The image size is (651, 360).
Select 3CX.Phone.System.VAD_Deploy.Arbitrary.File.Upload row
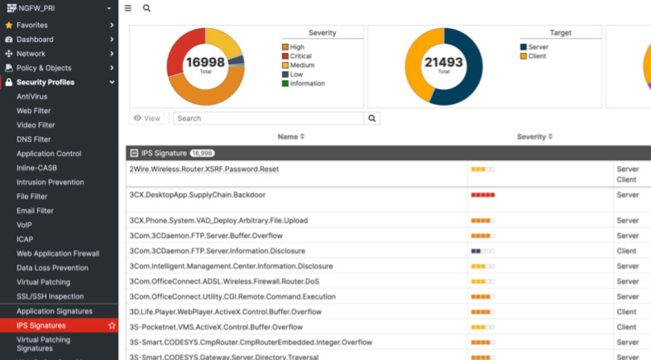point(388,220)
